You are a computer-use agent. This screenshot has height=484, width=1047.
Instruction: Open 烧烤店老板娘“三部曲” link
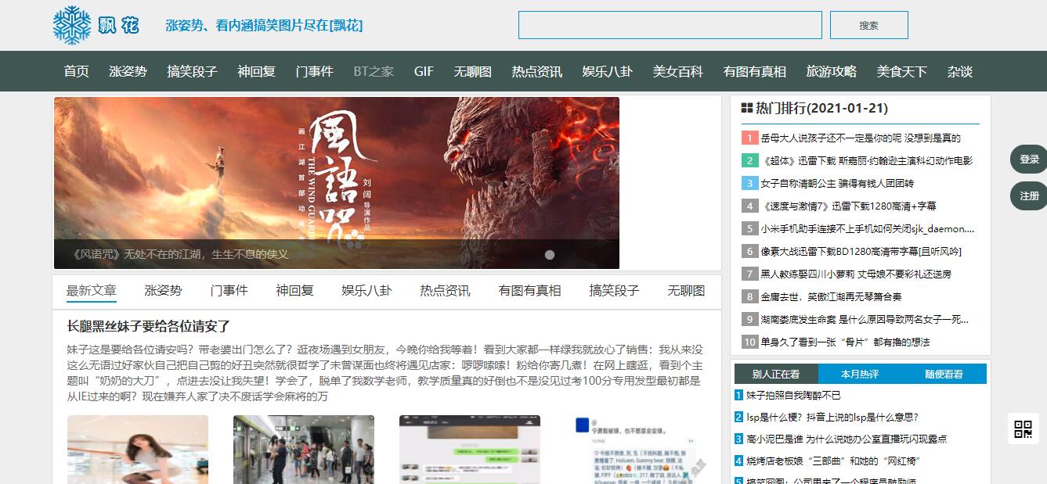tap(833, 461)
